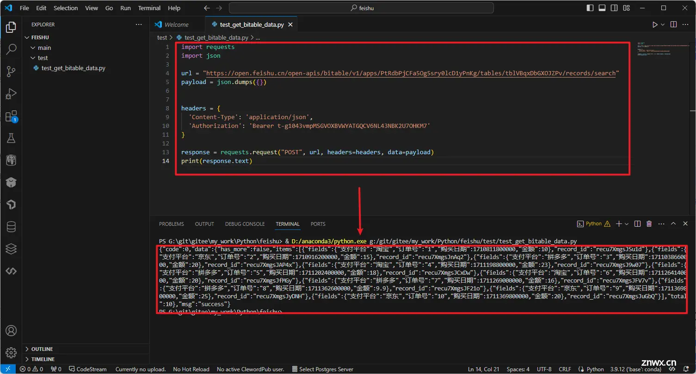This screenshot has width=696, height=374.
Task: Open the Selection menu
Action: pos(66,8)
